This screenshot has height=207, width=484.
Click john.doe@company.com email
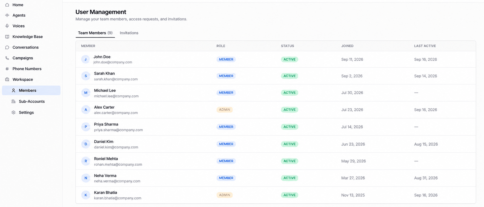pos(113,62)
